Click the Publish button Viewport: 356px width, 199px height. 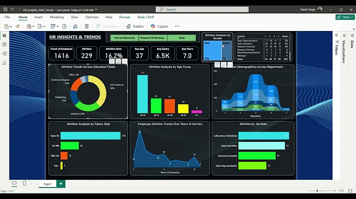coord(135,27)
